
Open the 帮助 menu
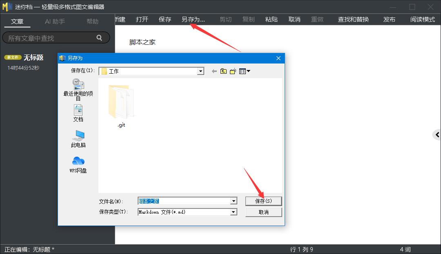pyautogui.click(x=92, y=21)
